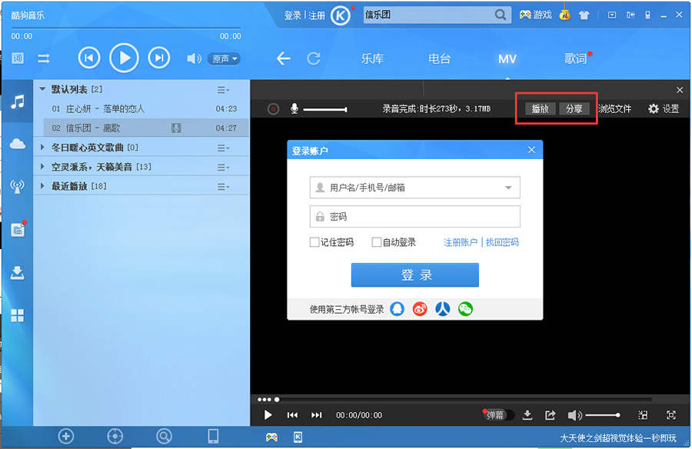Screen dimensions: 692x449
Task: Open the apps grid sidebar icon
Action: click(16, 314)
